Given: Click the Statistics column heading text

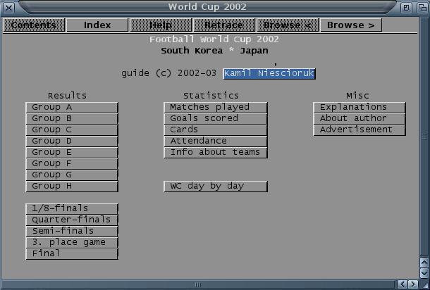Looking at the screenshot, I should (x=211, y=96).
